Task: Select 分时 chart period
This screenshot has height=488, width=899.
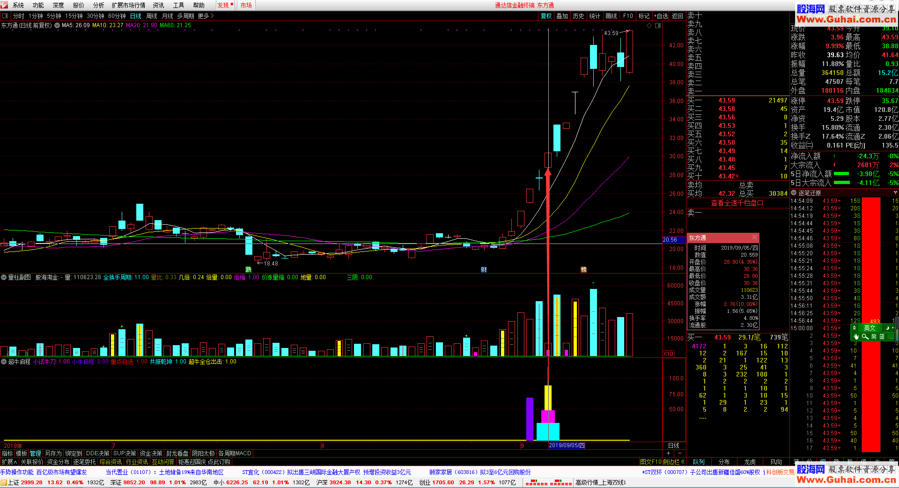Action: click(x=19, y=16)
